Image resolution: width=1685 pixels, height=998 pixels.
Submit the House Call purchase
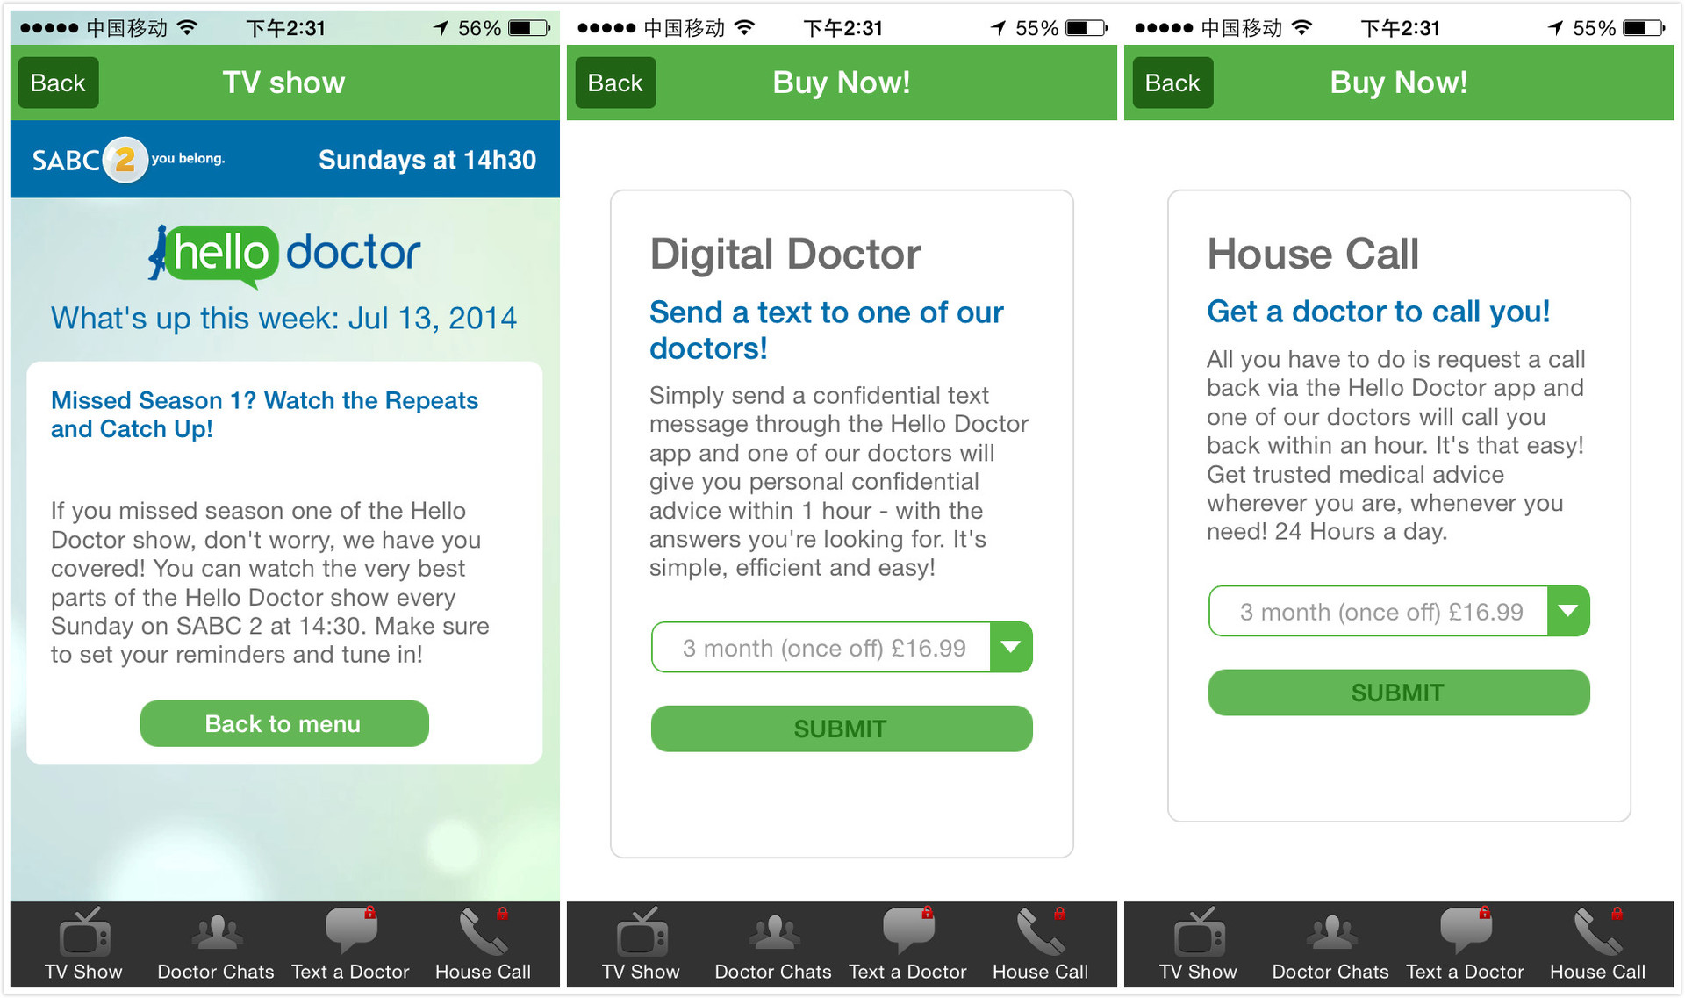(1399, 693)
